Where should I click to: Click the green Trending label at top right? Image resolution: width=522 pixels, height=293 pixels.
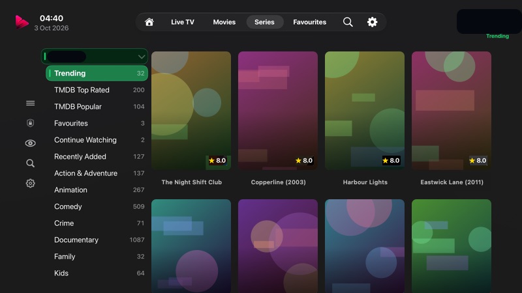click(497, 36)
